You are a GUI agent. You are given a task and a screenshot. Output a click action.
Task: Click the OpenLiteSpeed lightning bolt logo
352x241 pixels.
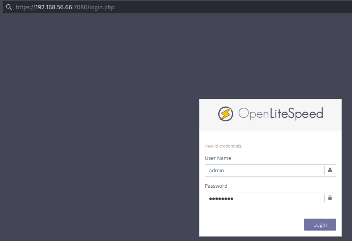click(x=225, y=114)
